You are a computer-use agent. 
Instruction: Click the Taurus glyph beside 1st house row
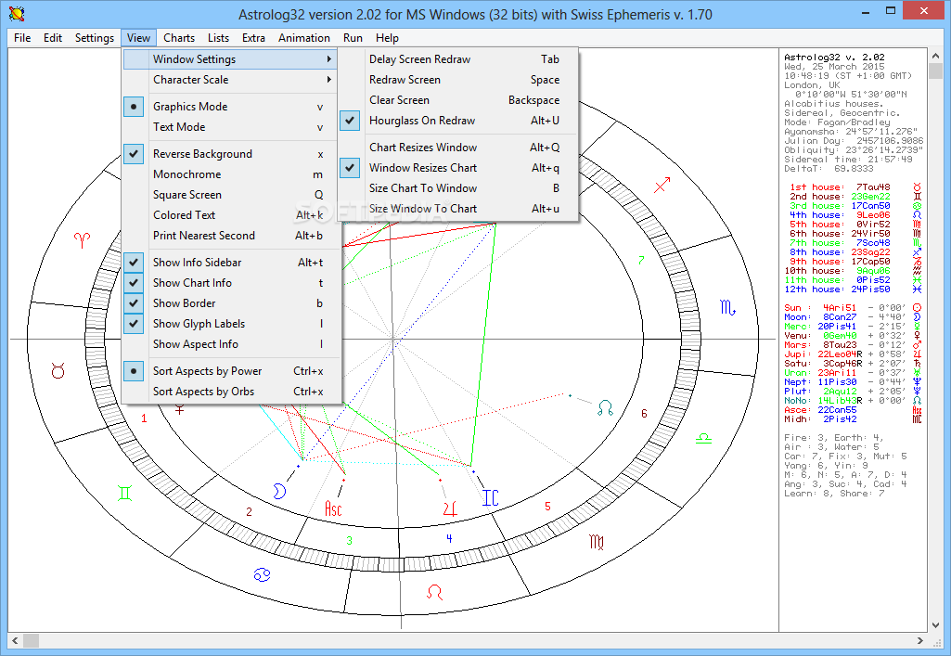pyautogui.click(x=917, y=187)
